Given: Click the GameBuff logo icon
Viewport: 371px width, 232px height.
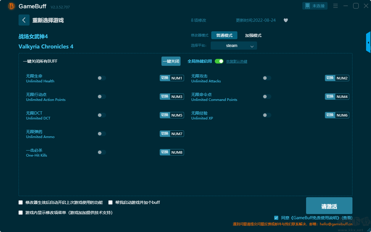Looking at the screenshot, I should coord(12,6).
